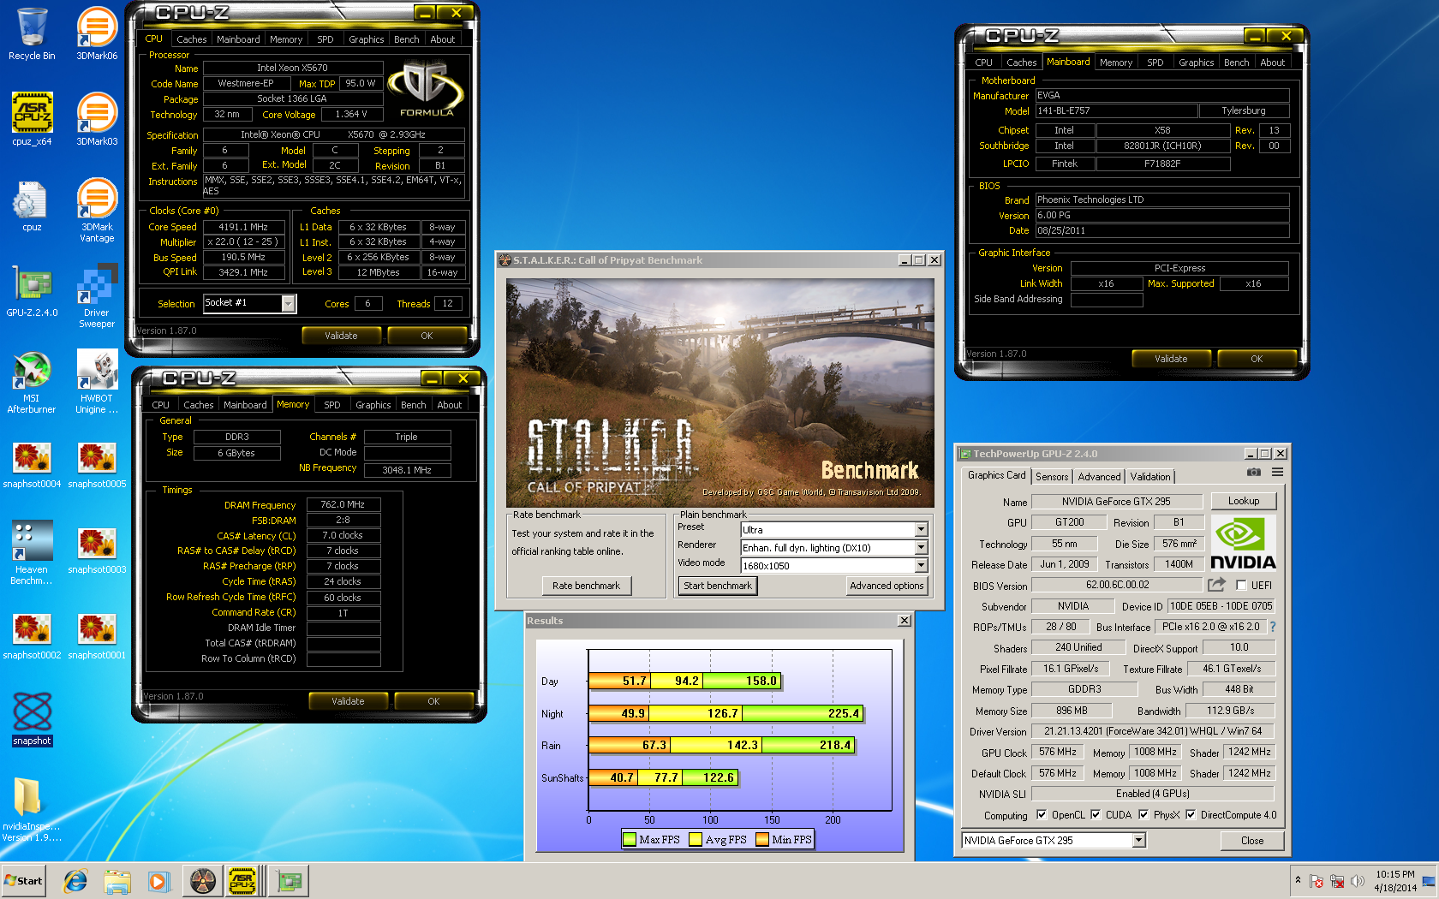The image size is (1439, 899).
Task: Click Avg FPS yellow legend swatch
Action: click(x=696, y=840)
